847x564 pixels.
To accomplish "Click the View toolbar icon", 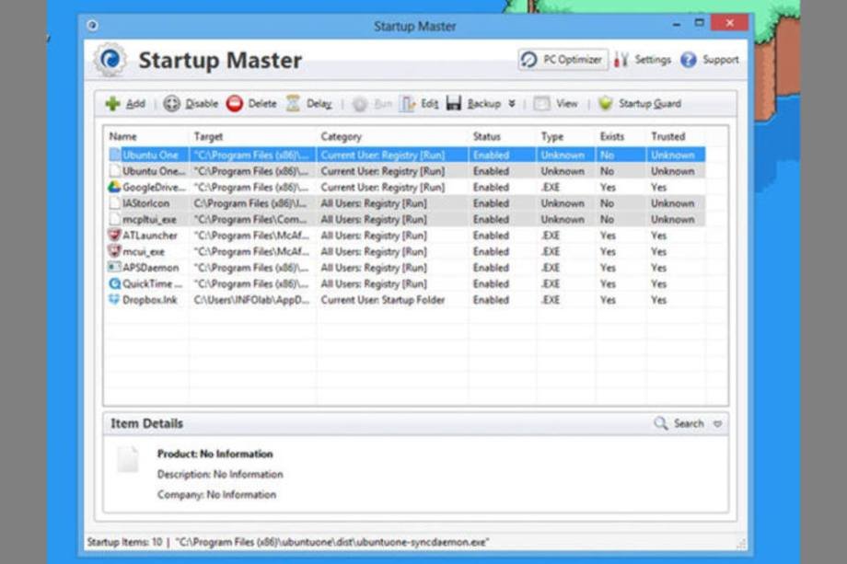I will click(x=542, y=104).
